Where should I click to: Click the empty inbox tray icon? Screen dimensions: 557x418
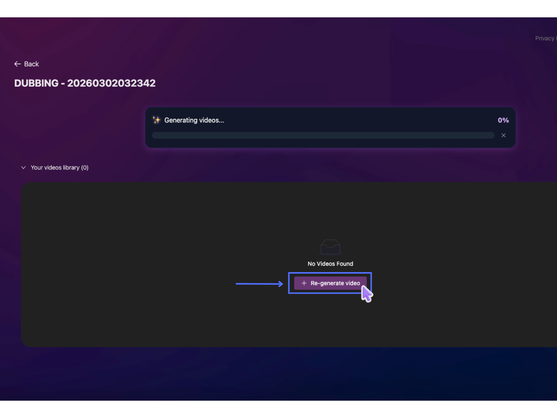click(330, 247)
